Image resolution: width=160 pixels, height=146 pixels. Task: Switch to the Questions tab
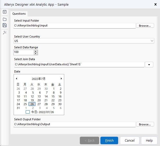pyautogui.click(x=19, y=14)
